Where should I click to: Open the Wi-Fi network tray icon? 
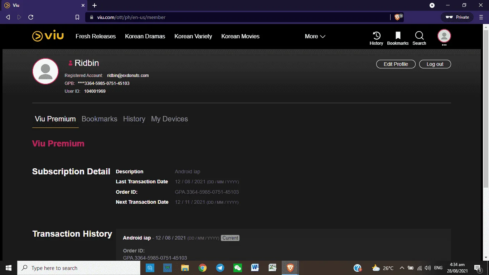(x=420, y=268)
